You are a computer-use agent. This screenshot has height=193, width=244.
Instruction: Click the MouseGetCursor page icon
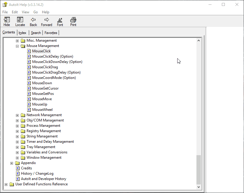(x=29, y=88)
